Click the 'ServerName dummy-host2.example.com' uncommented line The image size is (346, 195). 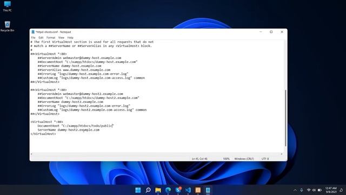69,130
